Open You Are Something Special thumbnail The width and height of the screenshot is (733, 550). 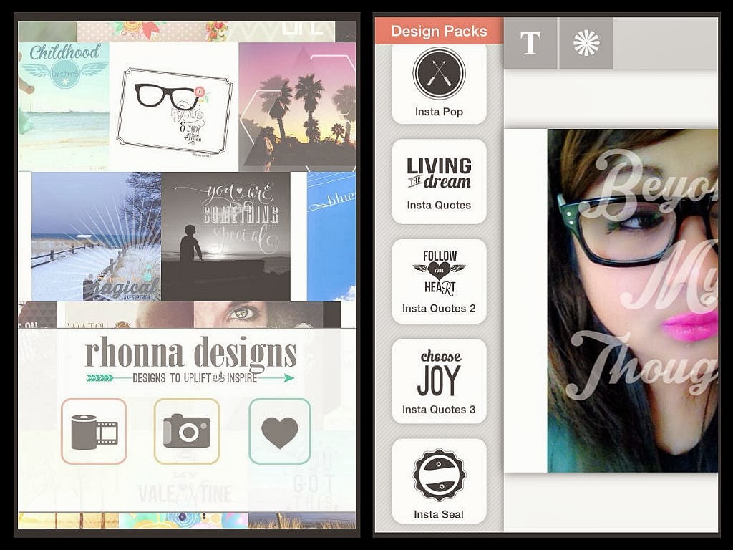coord(225,236)
